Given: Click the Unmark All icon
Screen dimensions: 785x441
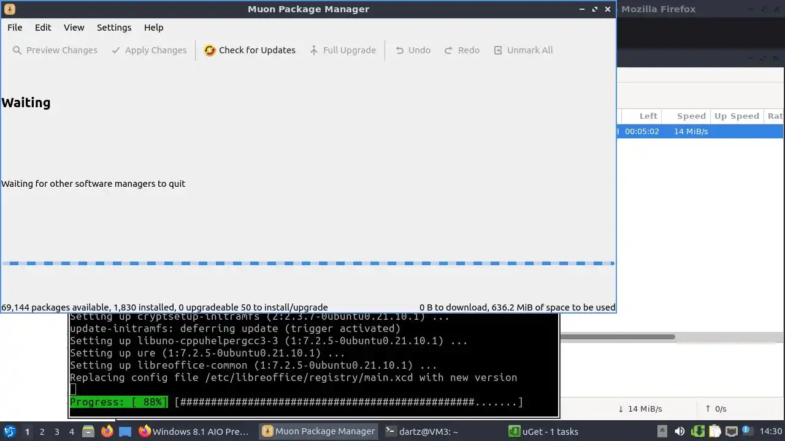Looking at the screenshot, I should click(x=498, y=50).
